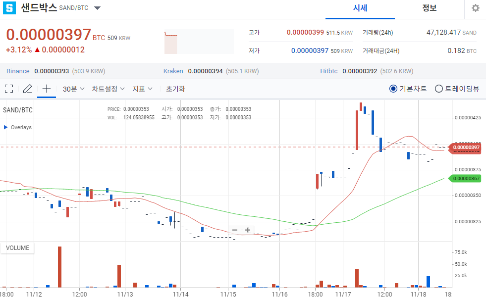Open the 30분 interval dropdown

pyautogui.click(x=73, y=89)
